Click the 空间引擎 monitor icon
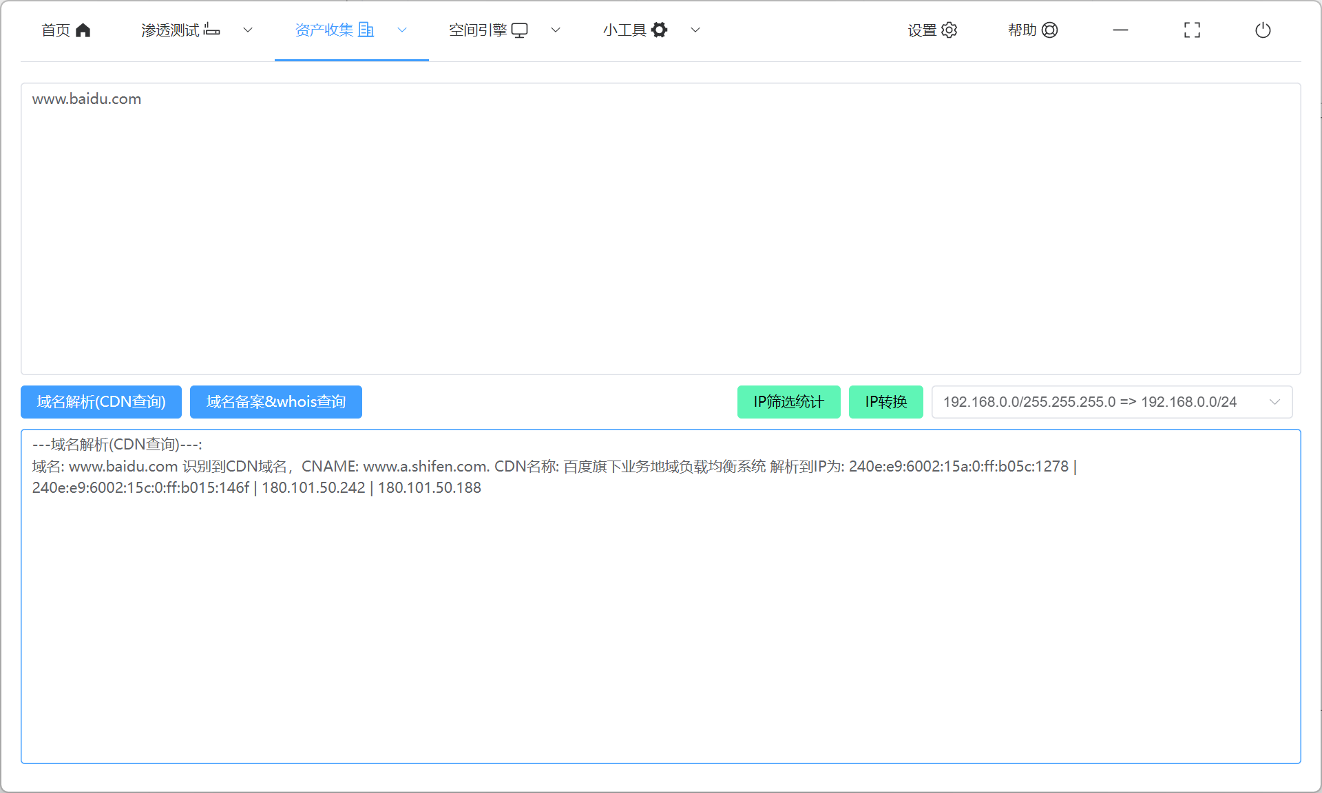This screenshot has width=1322, height=793. [520, 30]
